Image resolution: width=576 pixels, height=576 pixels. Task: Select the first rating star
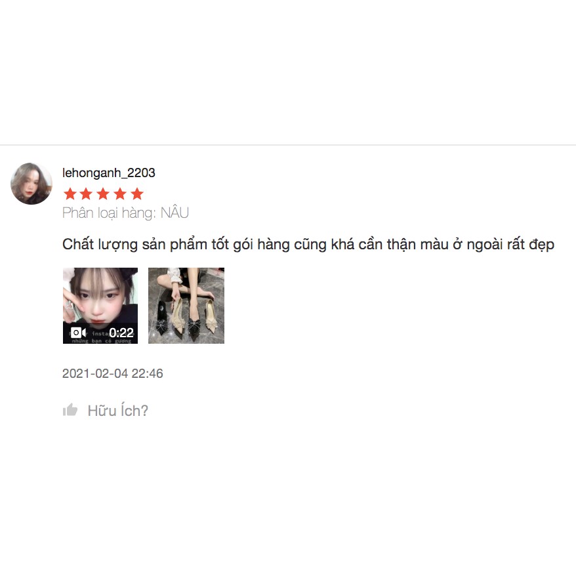[x=70, y=194]
